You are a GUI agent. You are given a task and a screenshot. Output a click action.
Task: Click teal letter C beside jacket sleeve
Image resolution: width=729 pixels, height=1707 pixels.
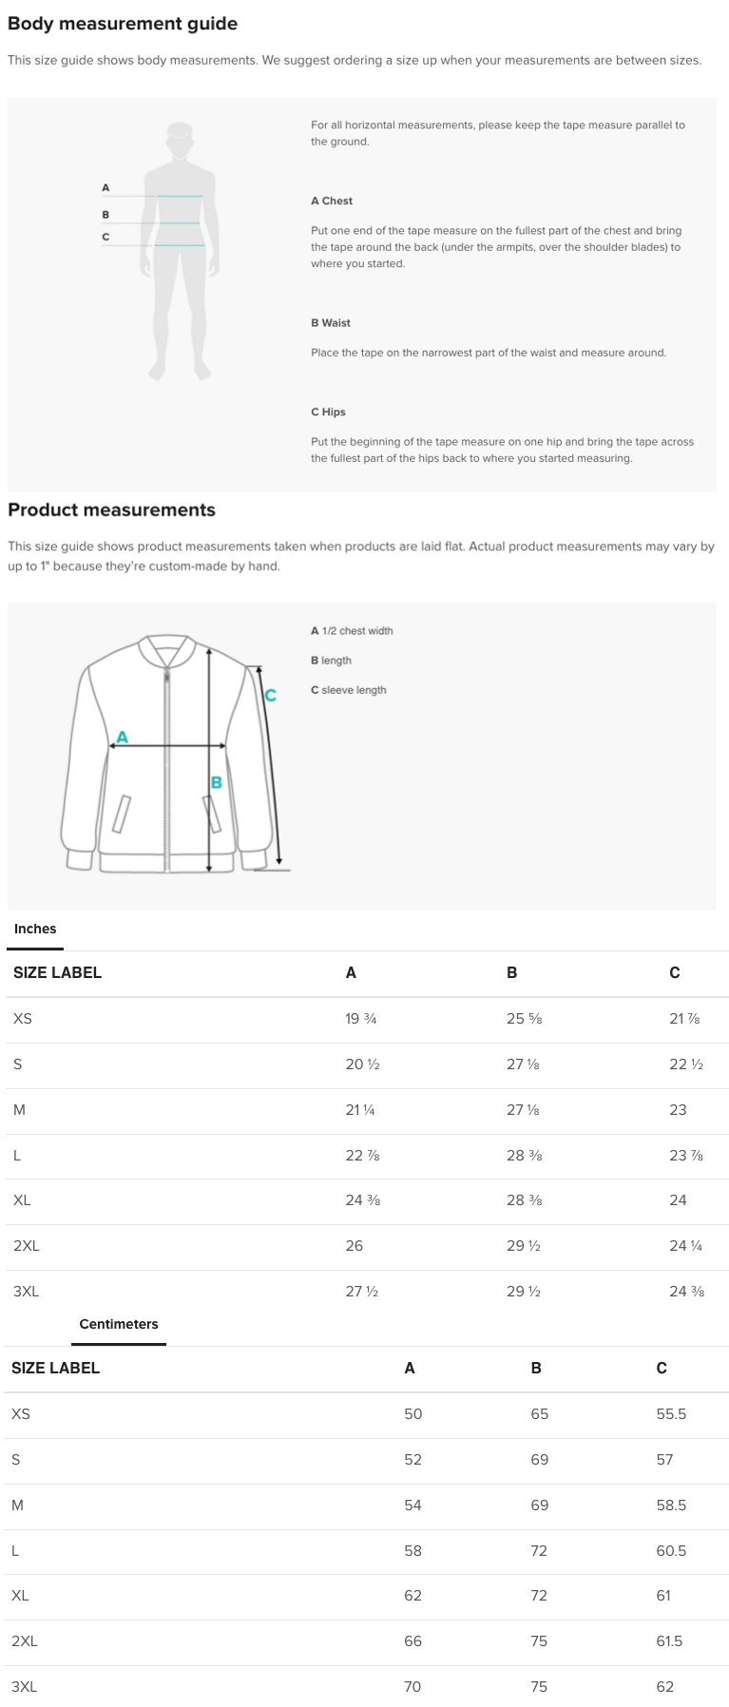tap(271, 696)
